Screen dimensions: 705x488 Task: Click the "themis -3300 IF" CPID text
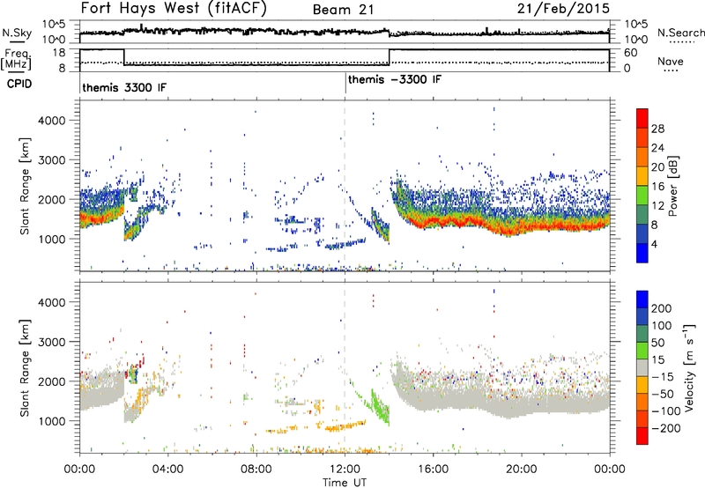coord(394,79)
